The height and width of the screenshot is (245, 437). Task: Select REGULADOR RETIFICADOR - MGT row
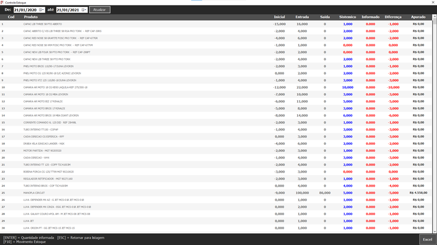coord(216,179)
